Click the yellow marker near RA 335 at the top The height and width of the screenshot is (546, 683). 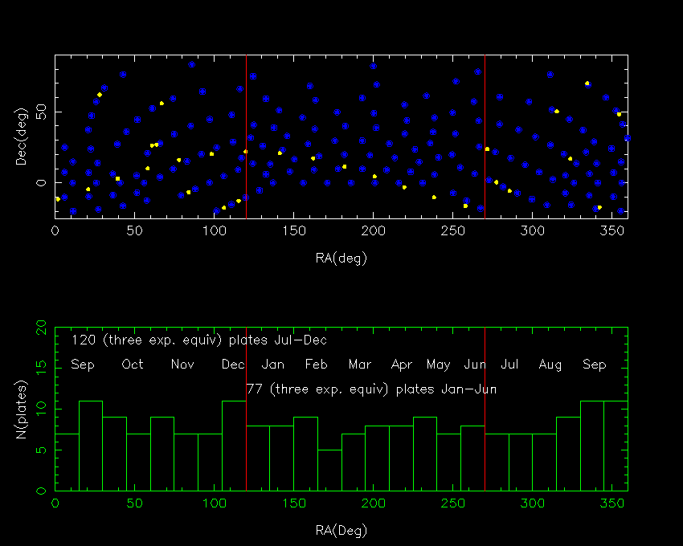pos(587,83)
